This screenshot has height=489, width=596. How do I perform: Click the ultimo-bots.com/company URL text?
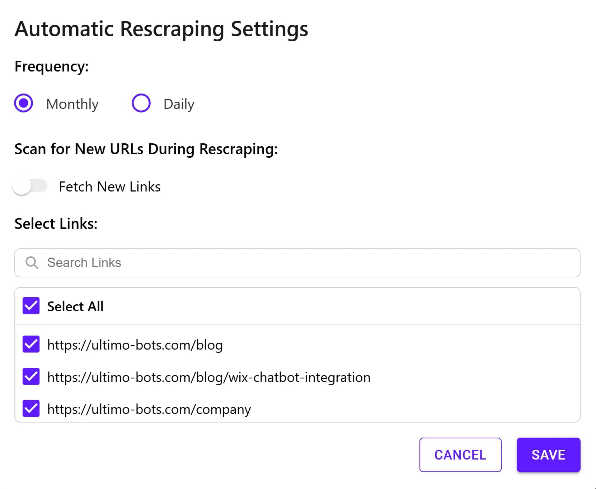pyautogui.click(x=149, y=409)
